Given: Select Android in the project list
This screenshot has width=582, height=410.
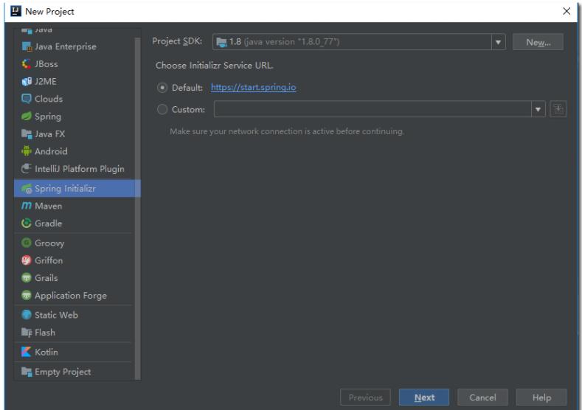Looking at the screenshot, I should coord(77,151).
